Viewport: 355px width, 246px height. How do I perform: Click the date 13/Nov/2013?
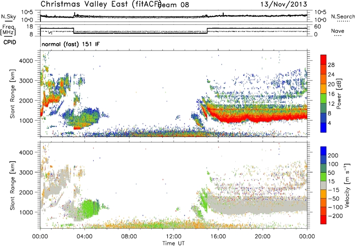284,4
